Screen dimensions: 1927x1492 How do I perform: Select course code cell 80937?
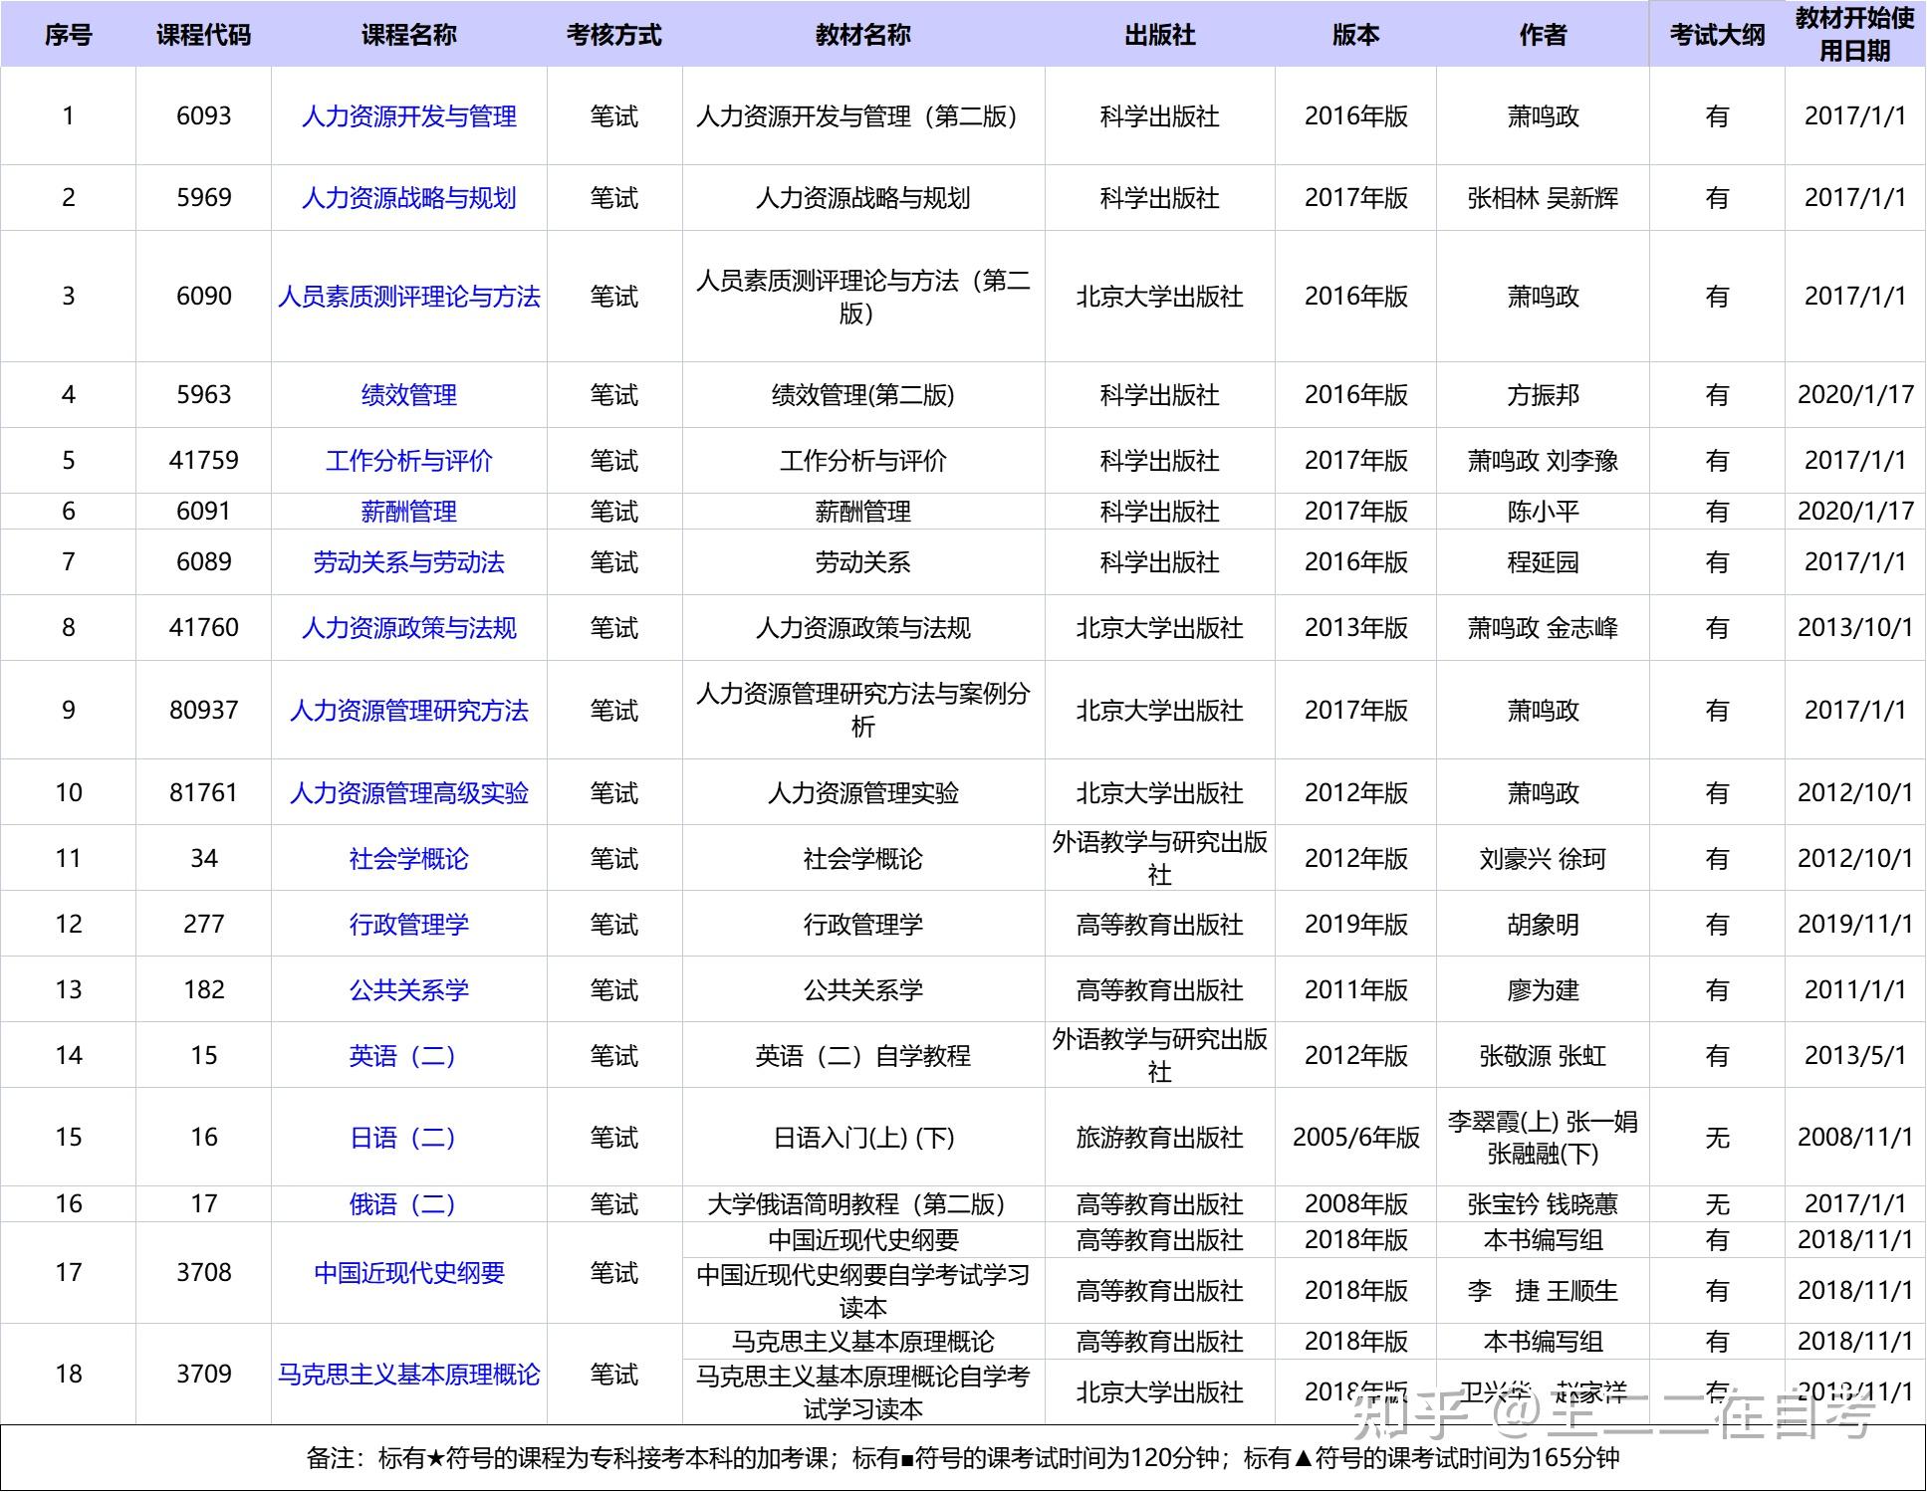[x=203, y=711]
